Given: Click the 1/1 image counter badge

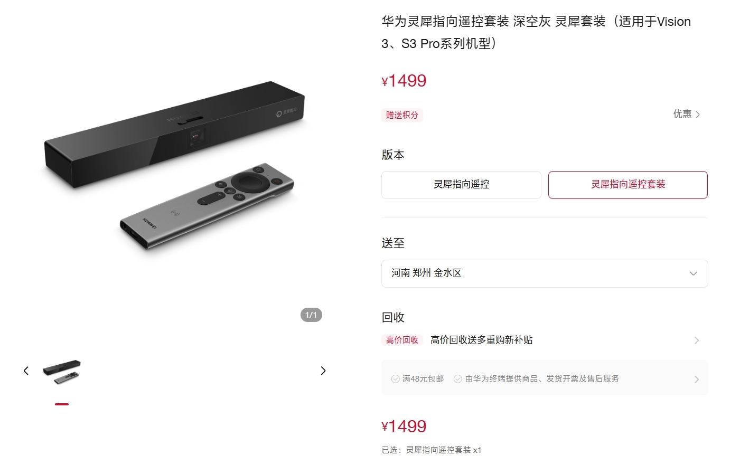Looking at the screenshot, I should [x=311, y=315].
